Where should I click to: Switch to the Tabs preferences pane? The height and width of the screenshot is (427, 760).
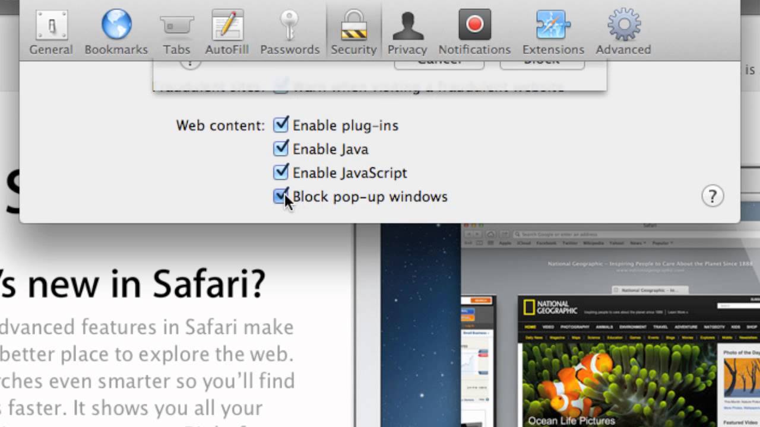[x=176, y=32]
